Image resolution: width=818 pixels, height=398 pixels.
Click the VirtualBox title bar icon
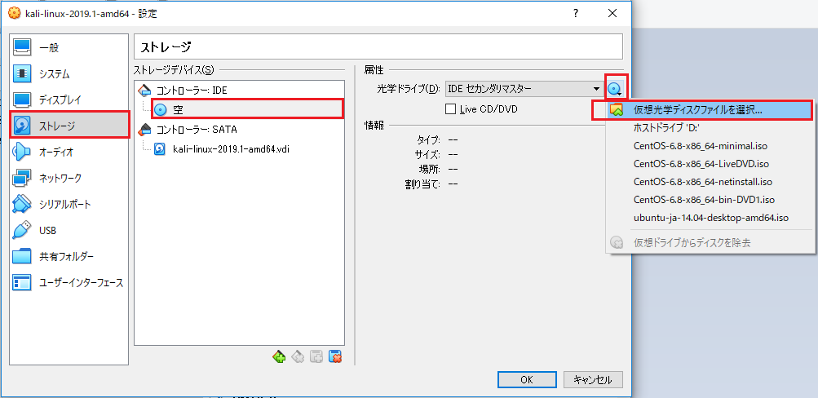[x=14, y=14]
